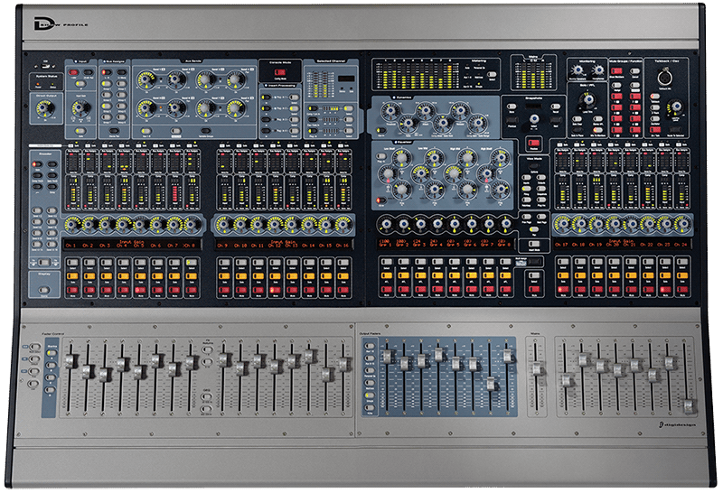
Task: Mute channel 1 with its red Mute button
Action: tap(72, 290)
